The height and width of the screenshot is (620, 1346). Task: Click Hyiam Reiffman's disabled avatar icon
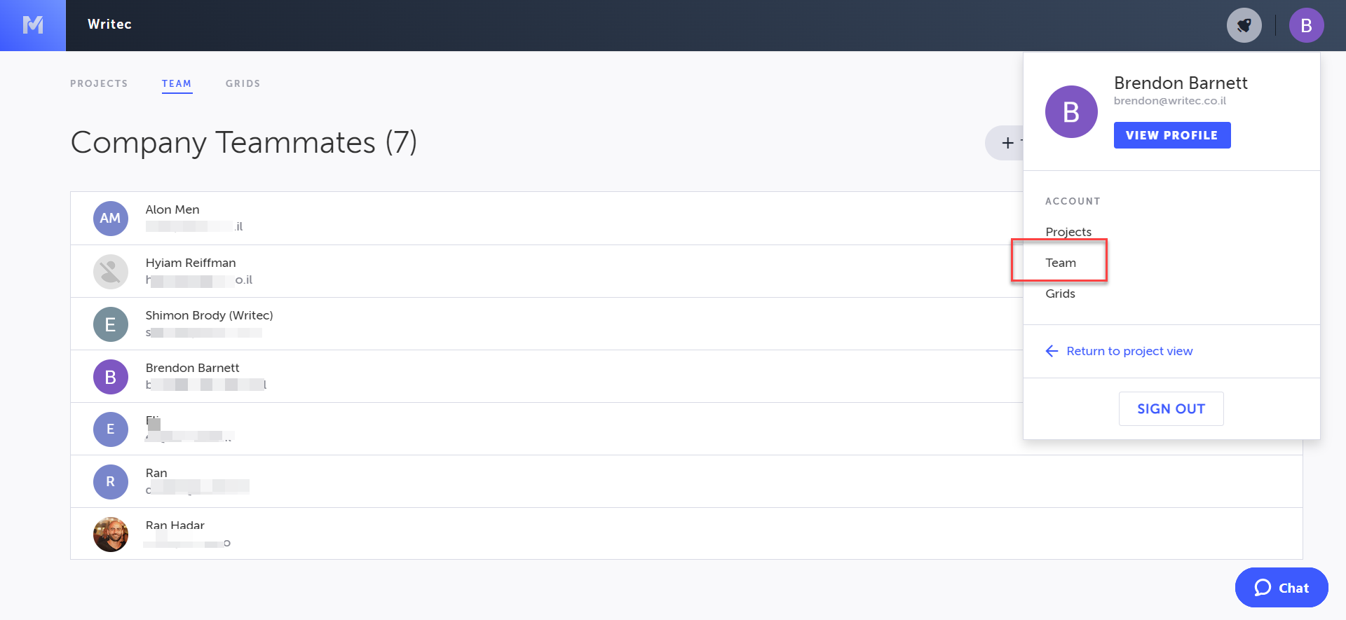(x=110, y=272)
